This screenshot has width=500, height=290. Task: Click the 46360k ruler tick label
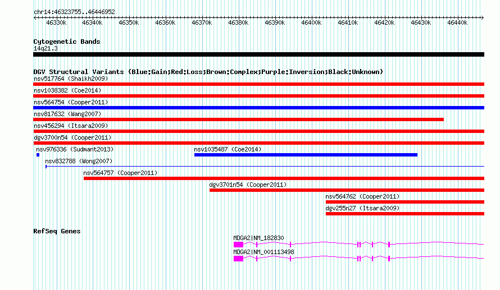(165, 22)
